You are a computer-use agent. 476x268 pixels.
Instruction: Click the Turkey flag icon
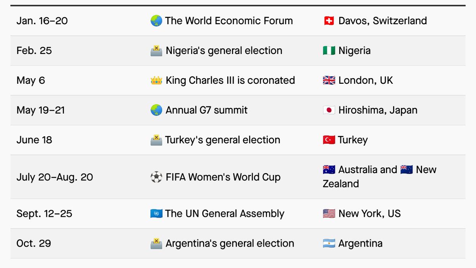point(329,140)
